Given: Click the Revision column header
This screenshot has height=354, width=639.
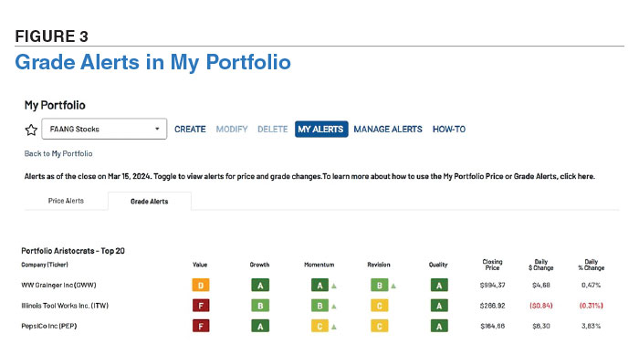Looking at the screenshot, I should tap(379, 265).
